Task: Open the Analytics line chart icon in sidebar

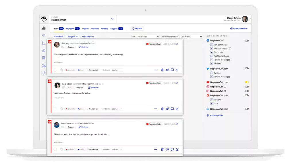Action: (44, 43)
